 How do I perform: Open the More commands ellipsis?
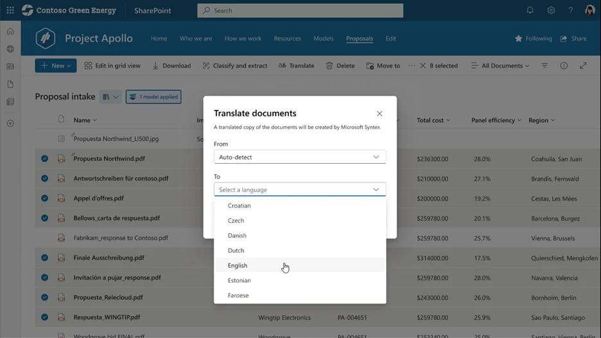pyautogui.click(x=412, y=66)
